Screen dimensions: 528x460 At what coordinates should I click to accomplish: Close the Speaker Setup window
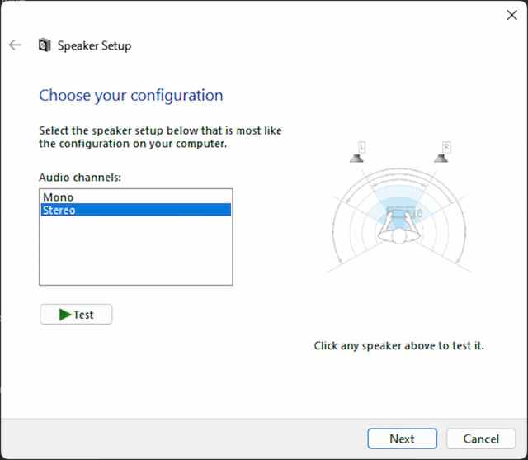511,15
